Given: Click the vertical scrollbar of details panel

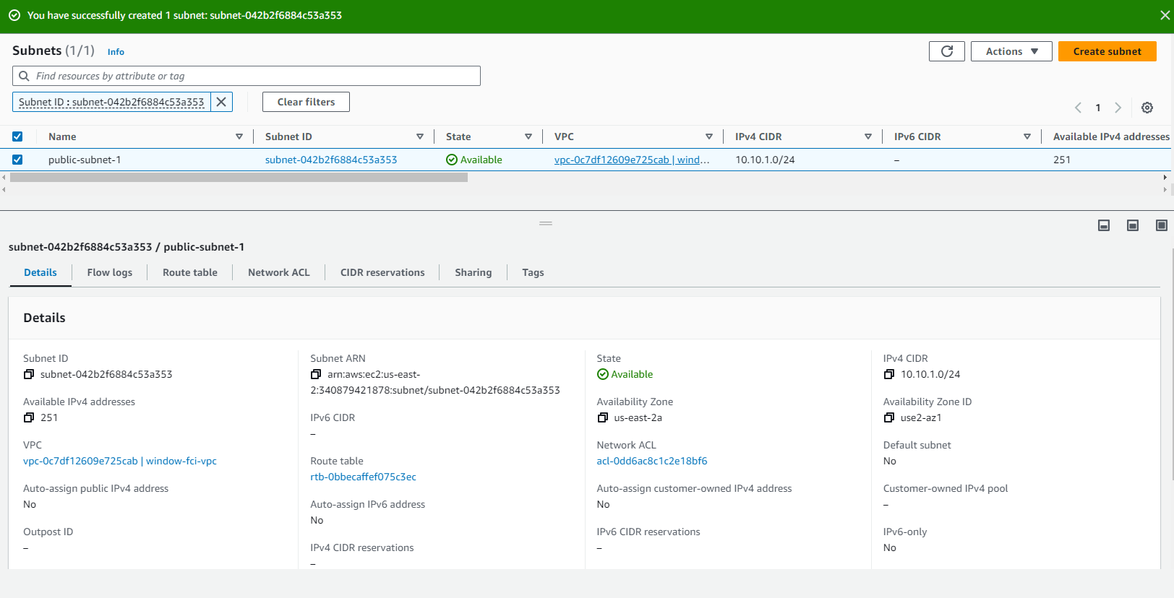Looking at the screenshot, I should pos(1171,365).
